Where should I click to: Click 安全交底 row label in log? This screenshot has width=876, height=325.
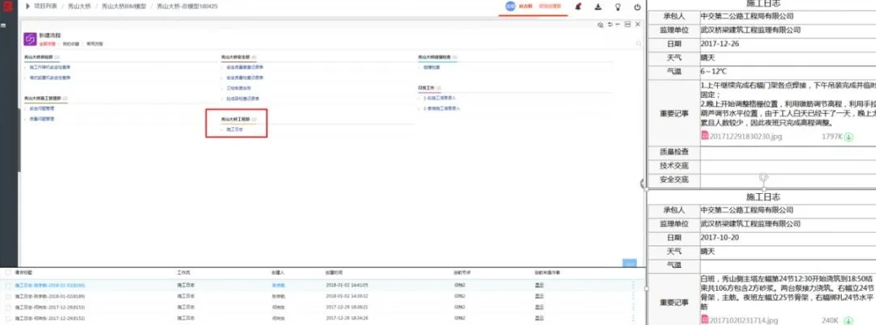(x=674, y=179)
